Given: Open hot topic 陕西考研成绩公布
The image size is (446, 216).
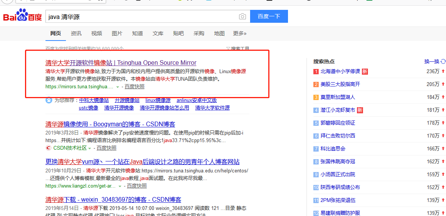Looking at the screenshot, I should click(x=340, y=187).
